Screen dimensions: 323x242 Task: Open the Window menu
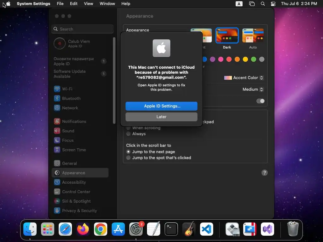107,4
